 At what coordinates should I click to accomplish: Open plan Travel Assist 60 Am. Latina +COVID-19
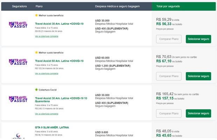point(59,61)
